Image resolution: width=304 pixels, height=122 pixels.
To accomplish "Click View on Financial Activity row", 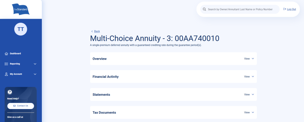I will coord(247,76).
